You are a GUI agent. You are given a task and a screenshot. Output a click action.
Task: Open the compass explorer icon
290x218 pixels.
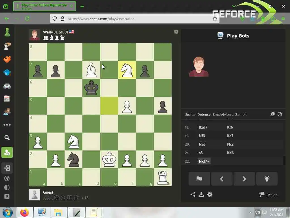280,114
